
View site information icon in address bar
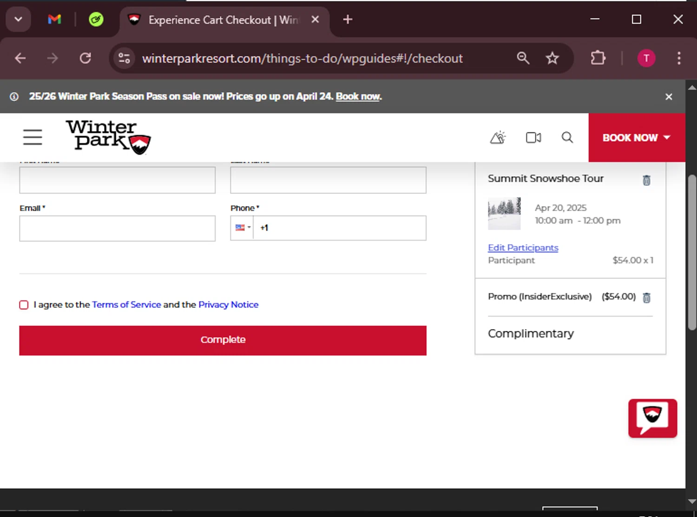coord(124,58)
